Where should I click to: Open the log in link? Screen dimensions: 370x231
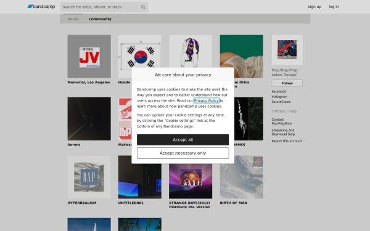[x=334, y=7]
